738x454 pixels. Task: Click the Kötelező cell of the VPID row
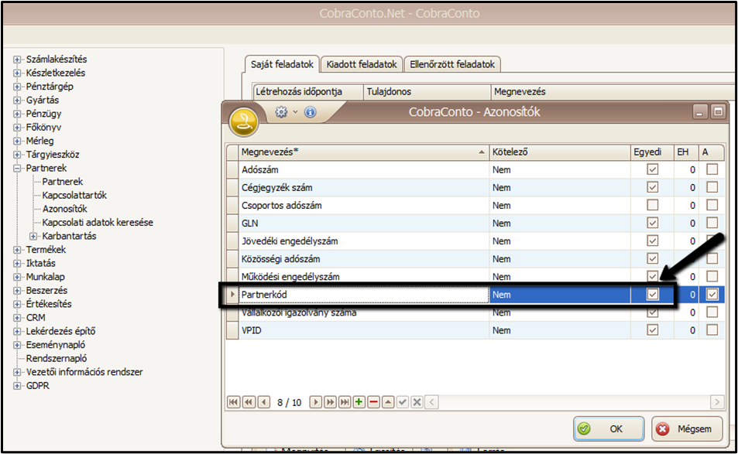point(560,330)
